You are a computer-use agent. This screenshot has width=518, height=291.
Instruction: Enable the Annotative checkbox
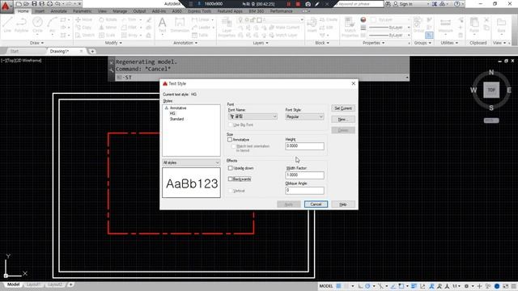[230, 140]
